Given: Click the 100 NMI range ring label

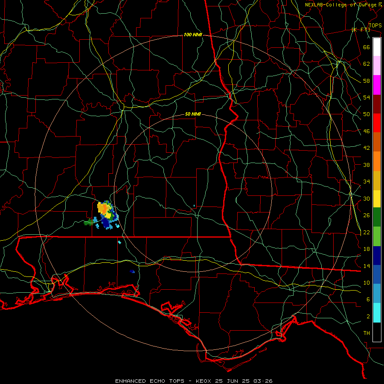Looking at the screenshot, I should 193,35.
